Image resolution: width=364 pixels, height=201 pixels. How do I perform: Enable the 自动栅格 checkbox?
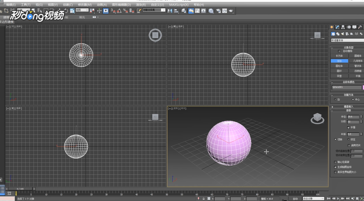339,51
